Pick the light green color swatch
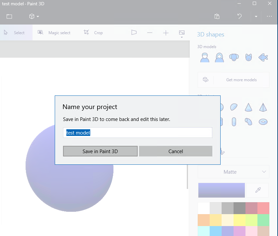 (263, 220)
